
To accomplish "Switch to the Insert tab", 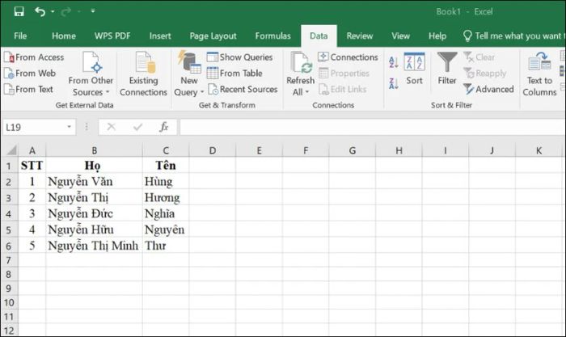I will pyautogui.click(x=160, y=36).
